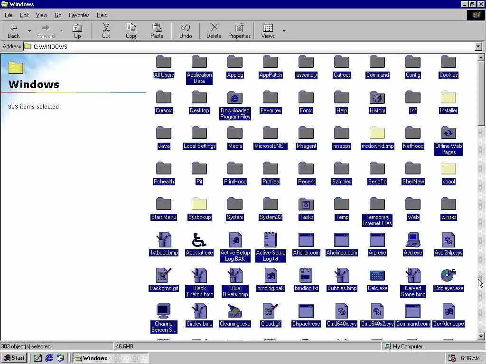Select the Bubbles.bmp file
This screenshot has height=364, width=486.
coord(342,280)
